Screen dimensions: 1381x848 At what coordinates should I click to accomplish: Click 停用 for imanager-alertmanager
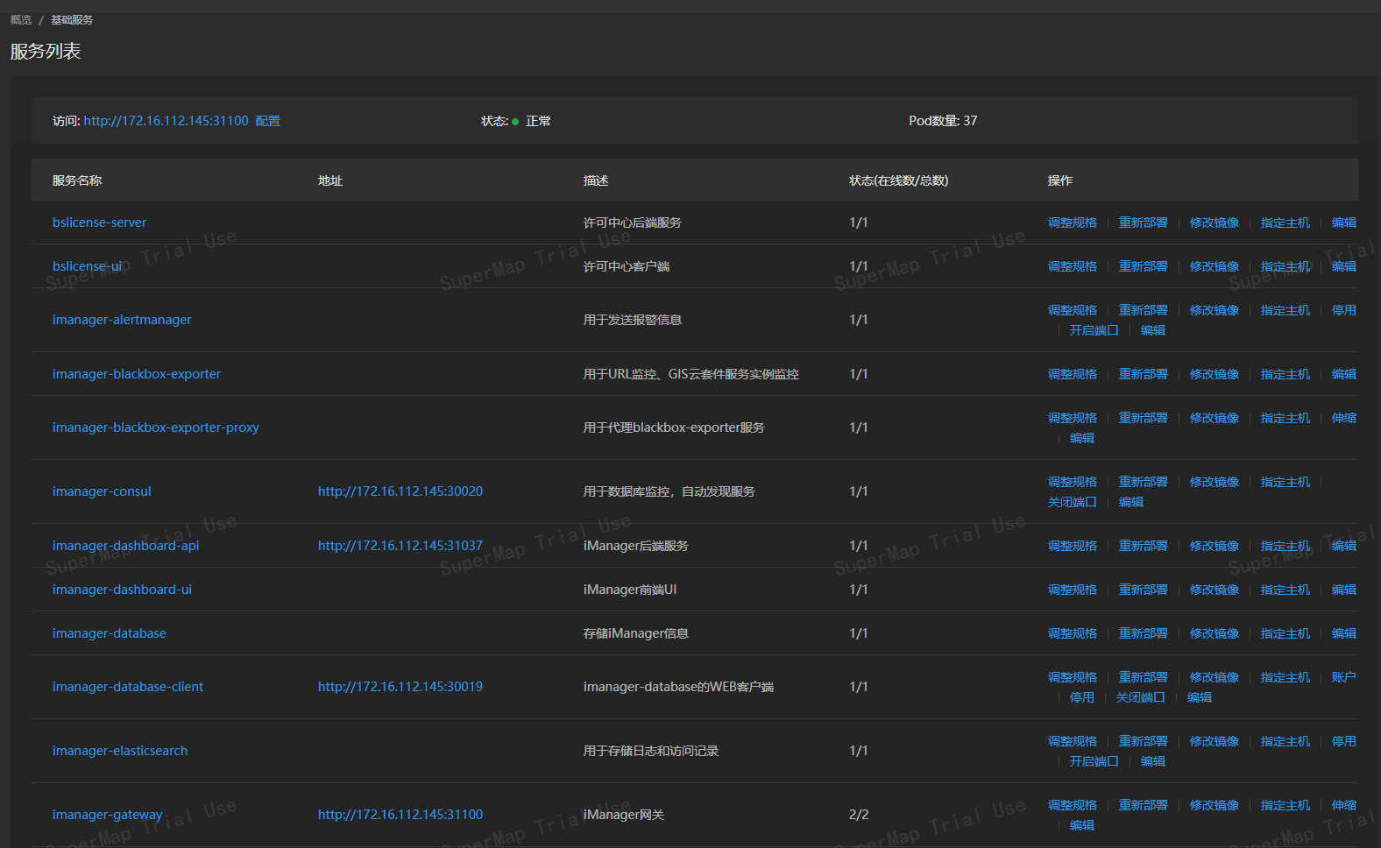pyautogui.click(x=1344, y=310)
